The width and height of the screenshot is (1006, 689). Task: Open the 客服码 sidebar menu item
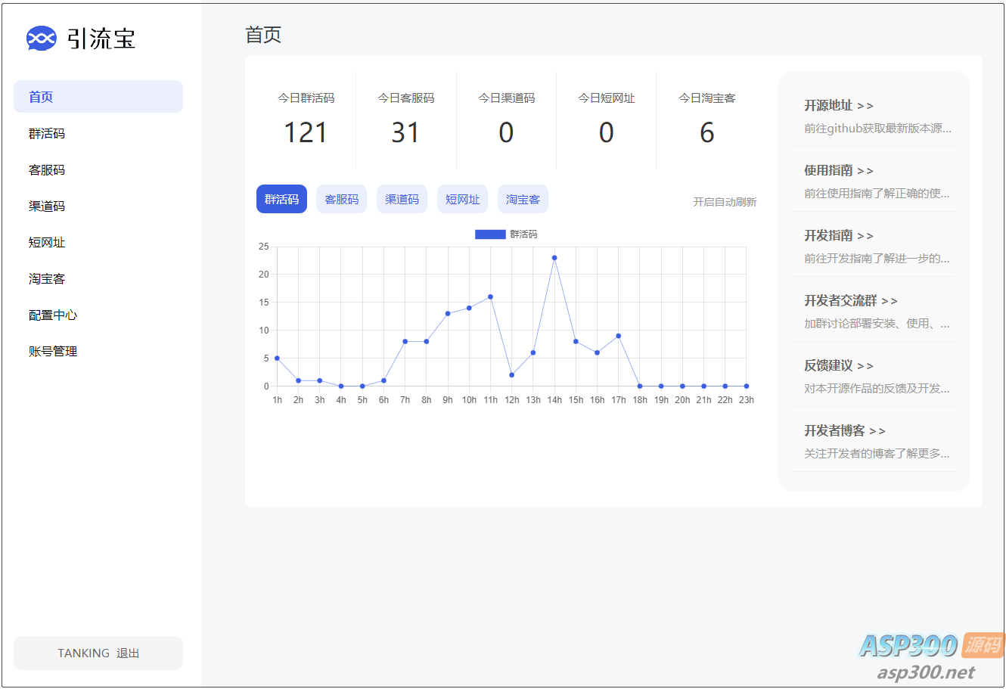click(x=47, y=170)
